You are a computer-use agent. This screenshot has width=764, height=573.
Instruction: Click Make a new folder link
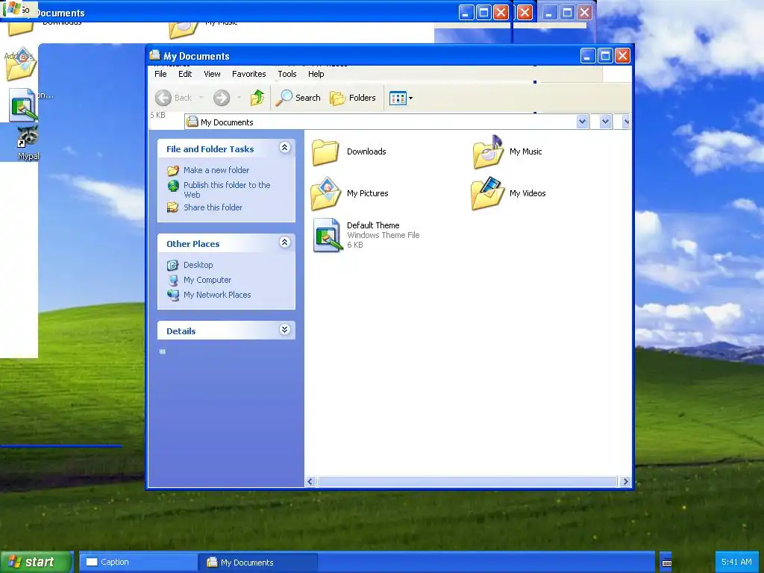coord(216,170)
